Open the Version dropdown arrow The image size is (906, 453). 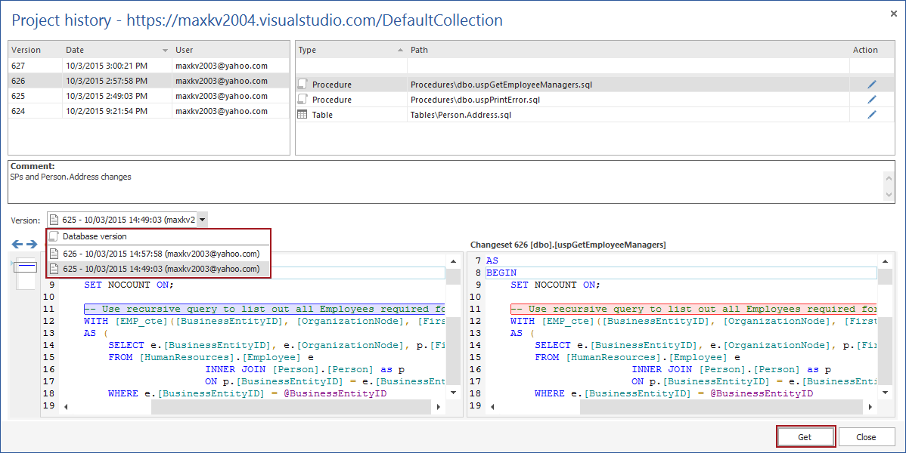click(202, 220)
